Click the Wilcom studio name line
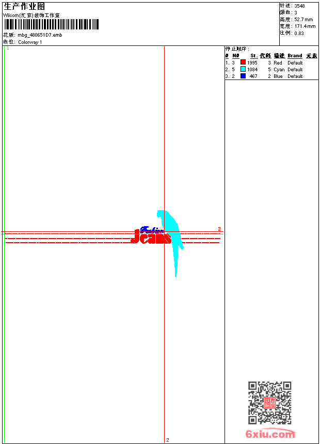This screenshot has width=320, height=444. pos(31,15)
